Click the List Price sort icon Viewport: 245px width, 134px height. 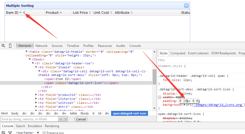[90, 13]
